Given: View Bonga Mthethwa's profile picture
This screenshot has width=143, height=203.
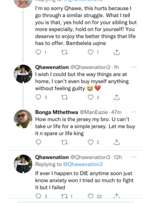Looking at the screenshot, I should [x=23, y=119].
